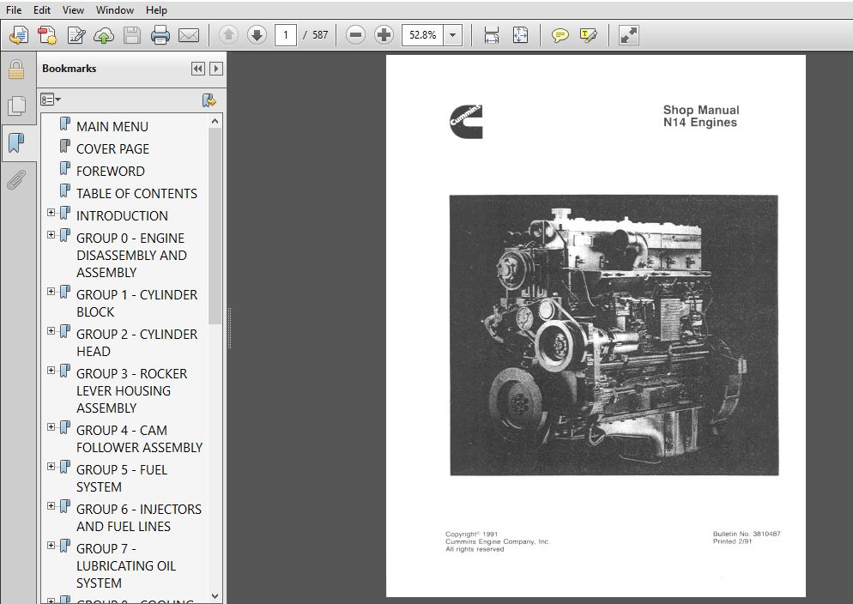The width and height of the screenshot is (853, 604).
Task: Open GROUP 1 - CYLINDER BLOCK bookmark
Action: tap(136, 304)
